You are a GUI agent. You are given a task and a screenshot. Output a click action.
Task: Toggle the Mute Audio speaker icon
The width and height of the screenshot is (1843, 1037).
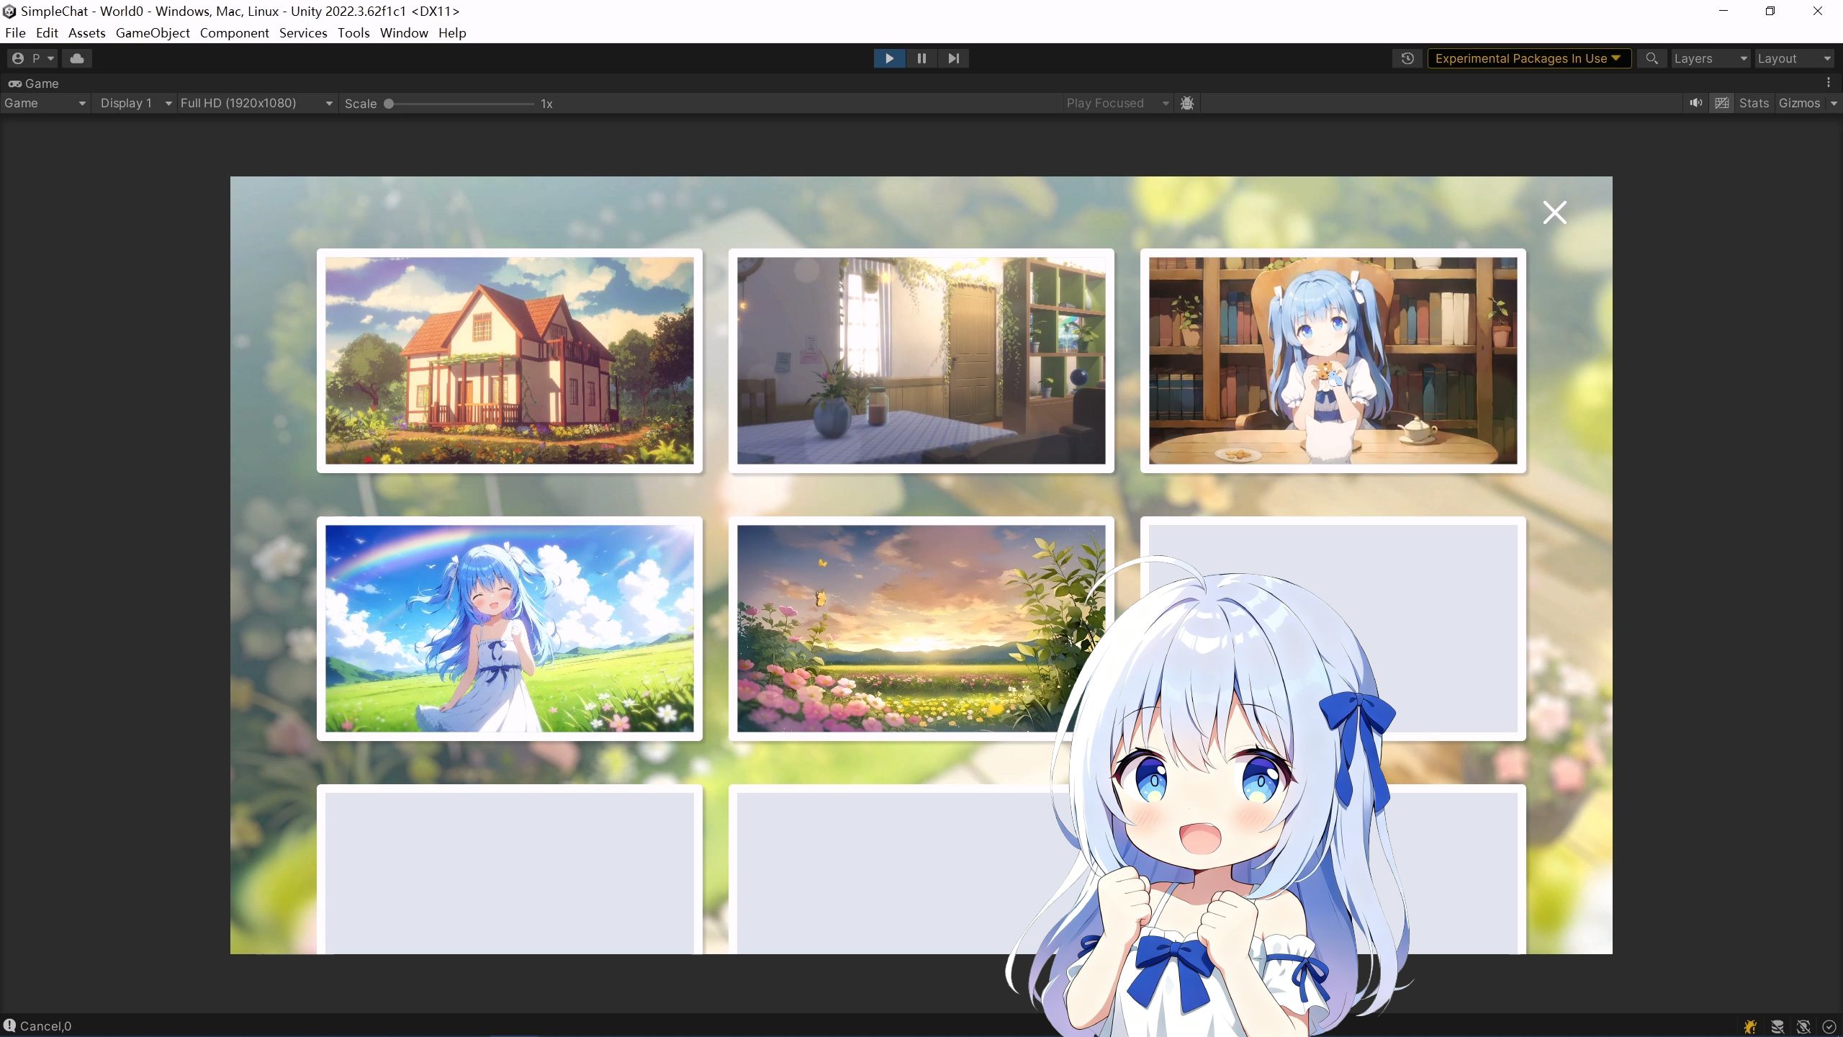point(1696,103)
